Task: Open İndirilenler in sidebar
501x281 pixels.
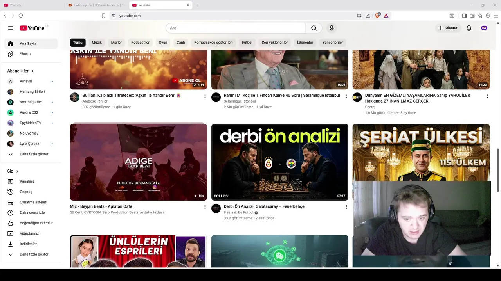Action: 31,244
